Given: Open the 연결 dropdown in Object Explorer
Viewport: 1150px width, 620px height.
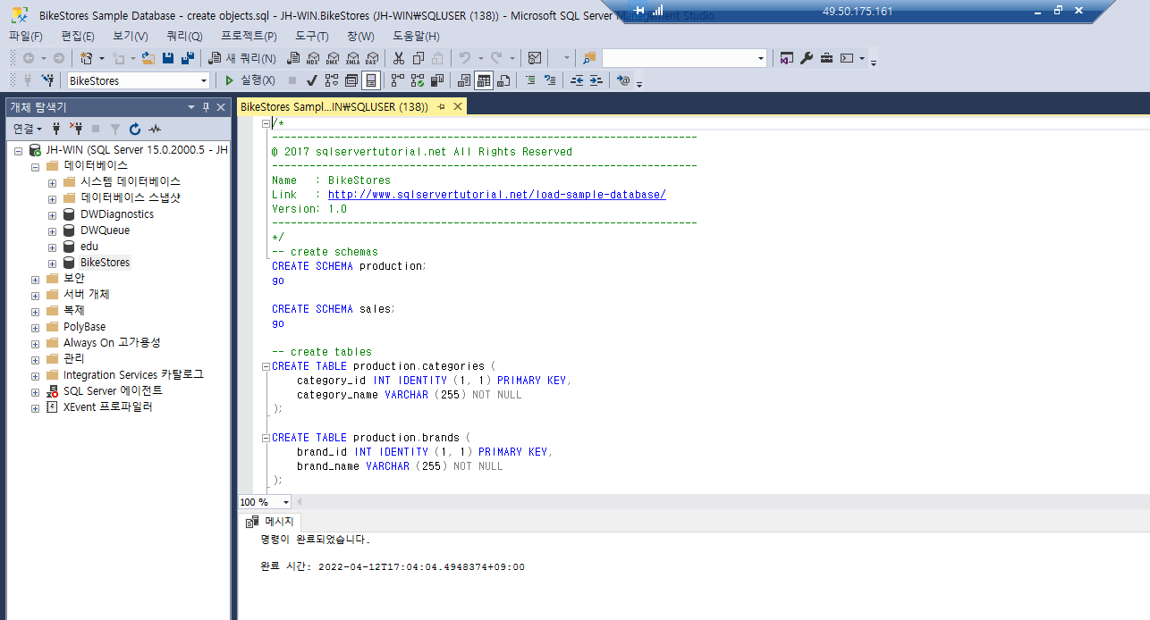Looking at the screenshot, I should coord(28,129).
